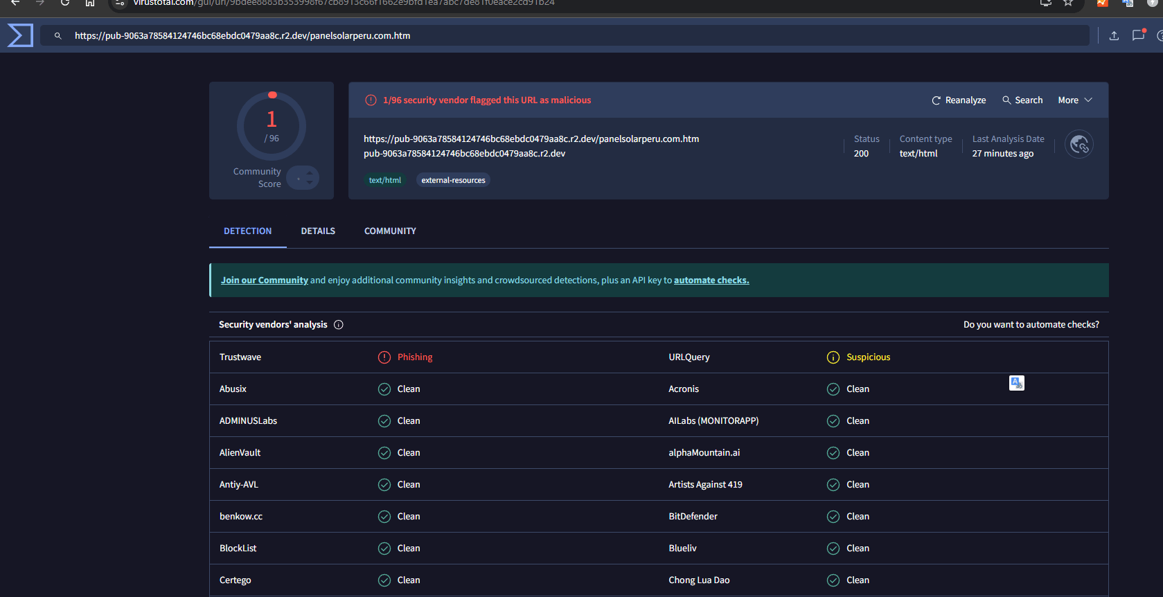Click the external-resources tag chip
Image resolution: width=1163 pixels, height=597 pixels.
point(453,180)
